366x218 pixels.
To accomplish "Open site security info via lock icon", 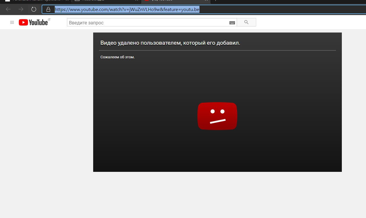I will tap(48, 9).
